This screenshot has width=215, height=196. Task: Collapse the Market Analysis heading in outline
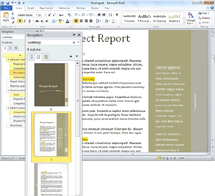pos(8,108)
